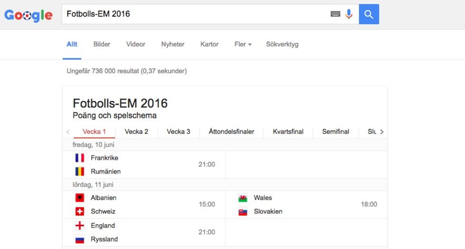This screenshot has width=465, height=249.
Task: Click the blue search magnifier button
Action: (x=369, y=14)
